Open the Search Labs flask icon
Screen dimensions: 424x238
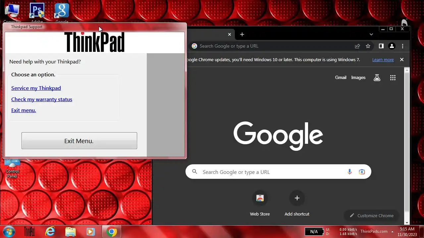(377, 78)
